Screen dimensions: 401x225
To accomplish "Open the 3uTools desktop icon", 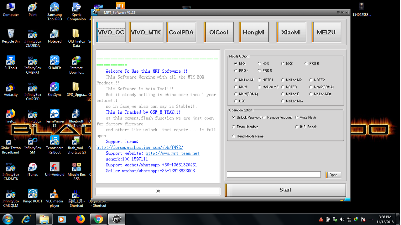I will [x=11, y=63].
